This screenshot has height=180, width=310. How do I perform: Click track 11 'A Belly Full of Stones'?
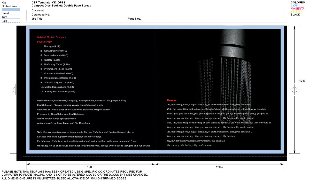point(58,91)
